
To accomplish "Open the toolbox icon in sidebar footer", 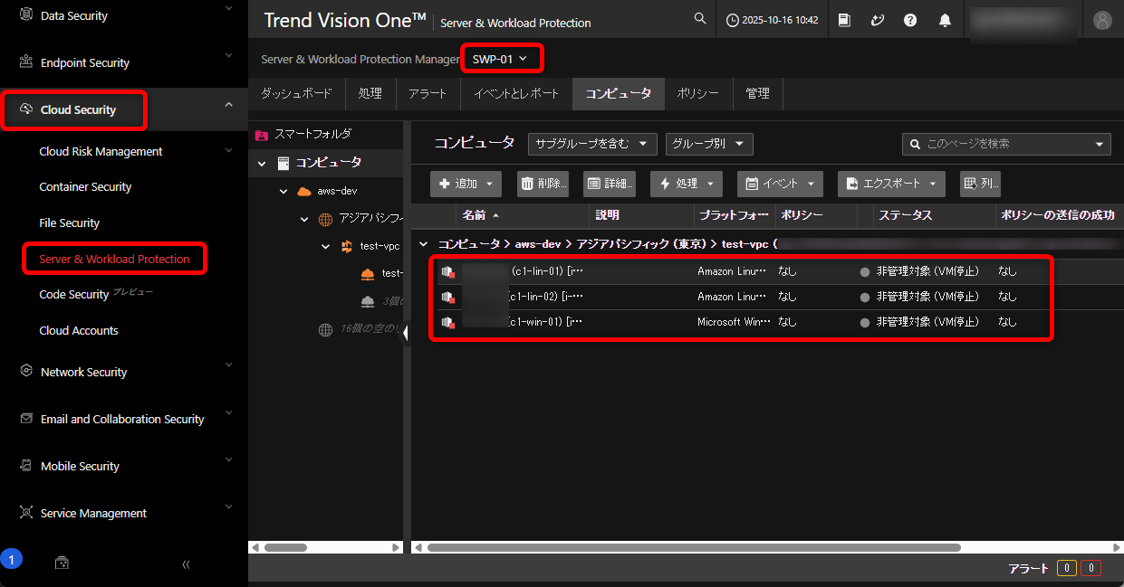I will (62, 563).
